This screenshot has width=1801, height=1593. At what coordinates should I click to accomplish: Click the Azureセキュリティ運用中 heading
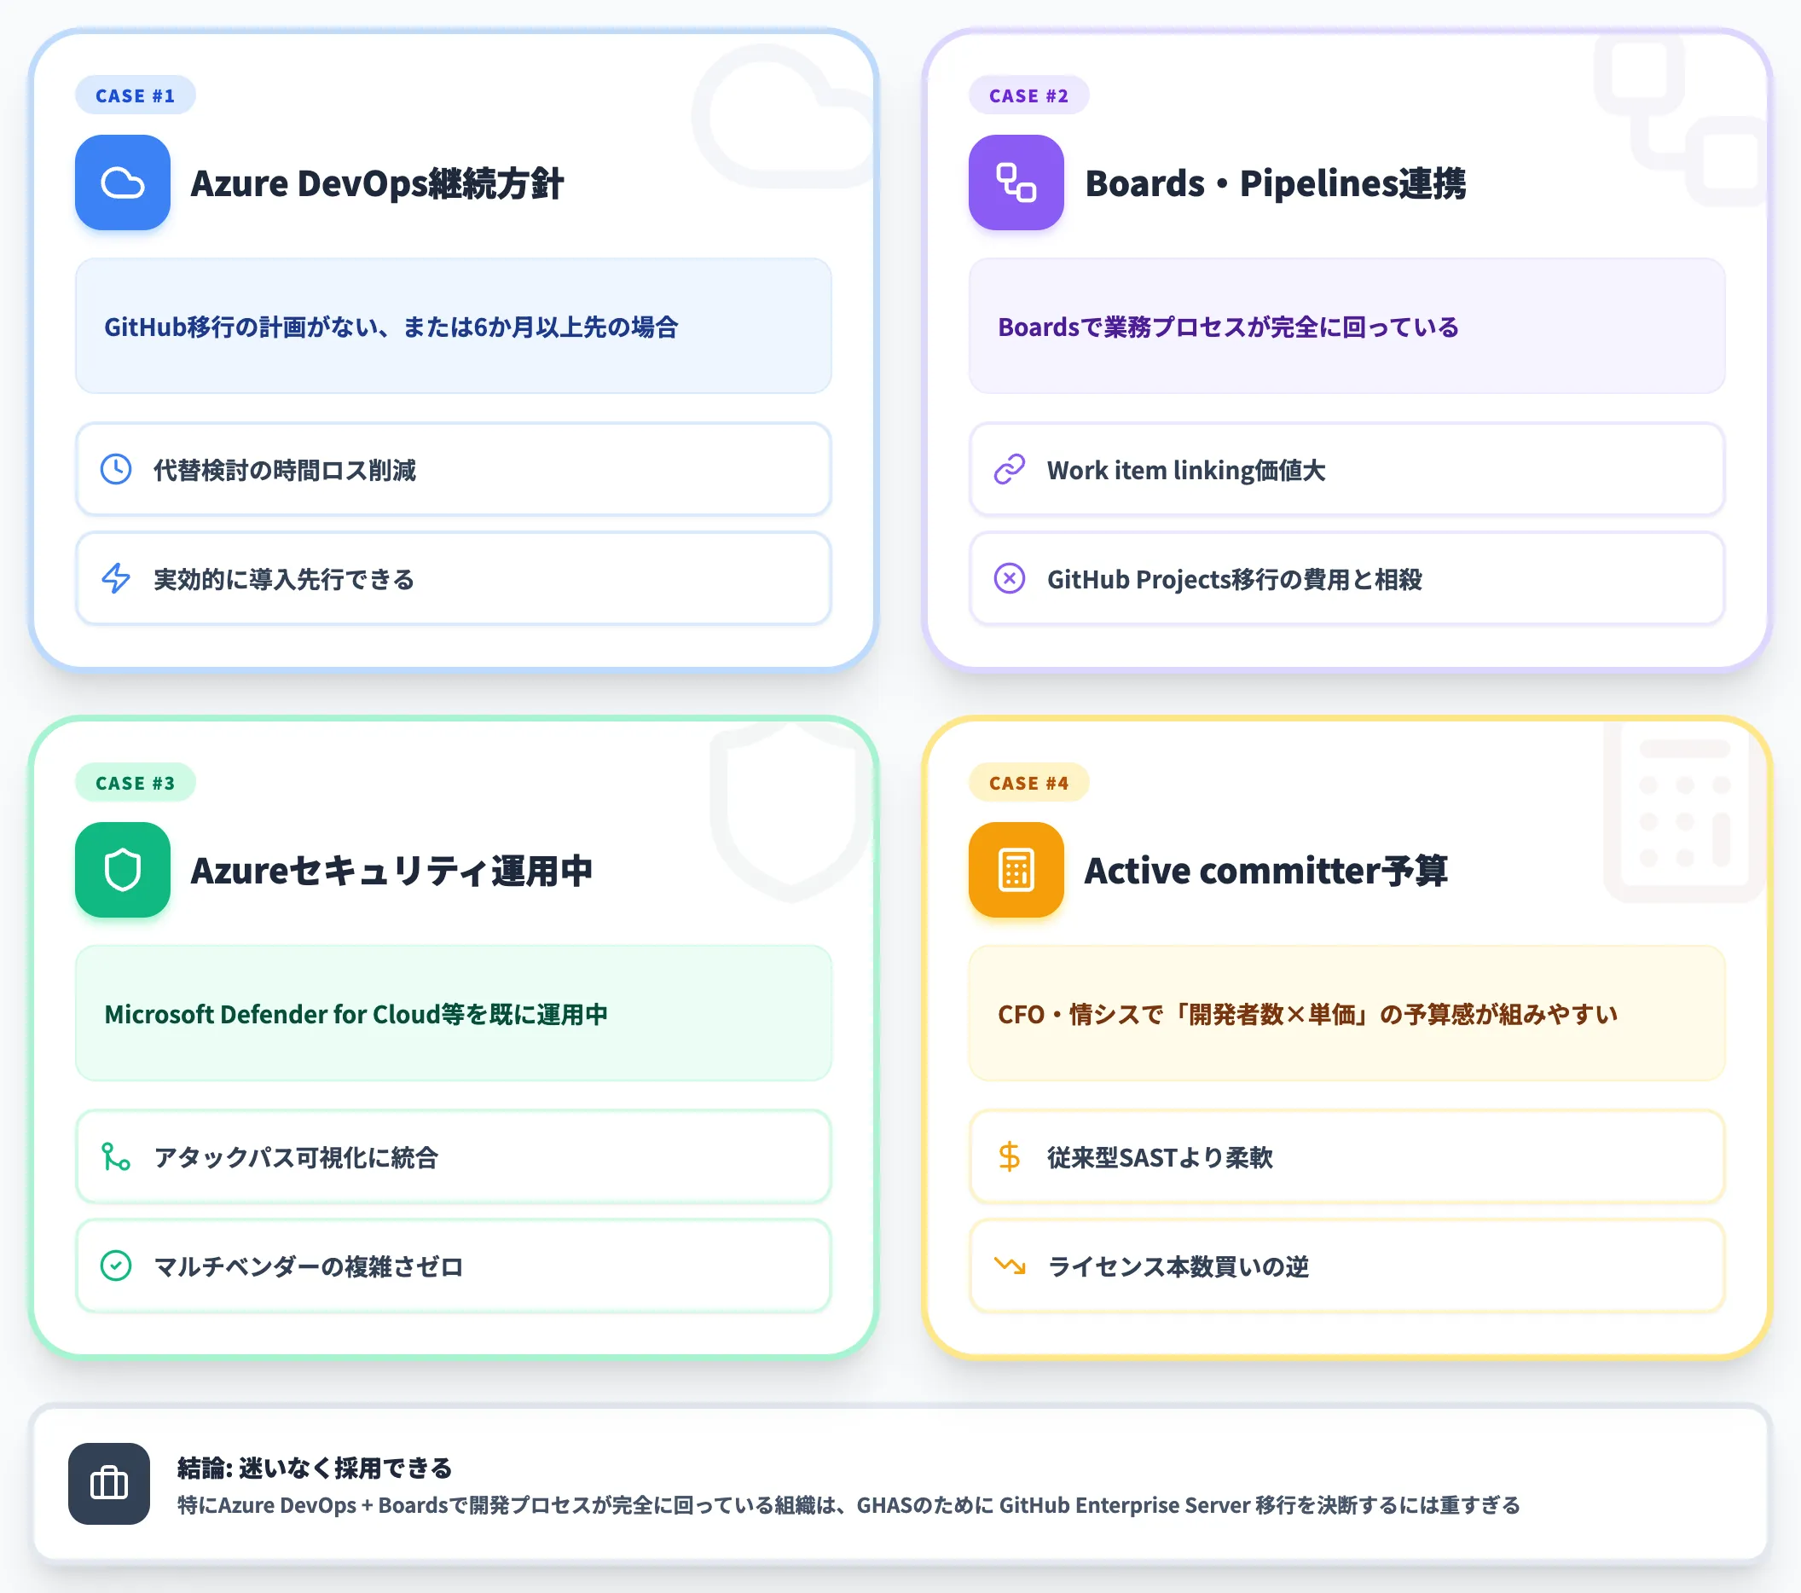(391, 871)
